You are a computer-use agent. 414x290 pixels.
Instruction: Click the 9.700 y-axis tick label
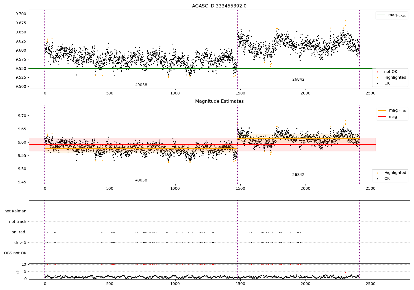pyautogui.click(x=20, y=14)
